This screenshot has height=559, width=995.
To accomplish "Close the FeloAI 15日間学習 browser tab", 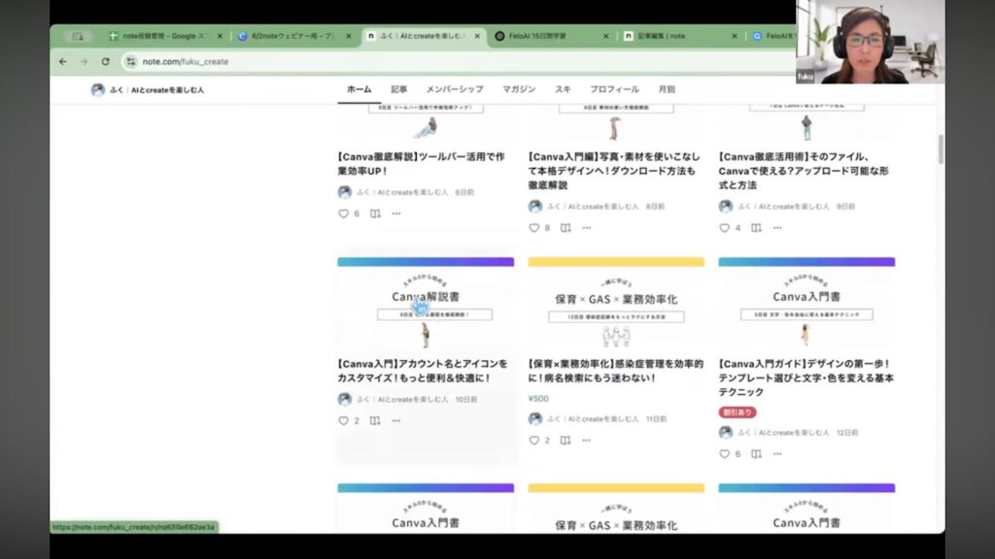I will [605, 36].
